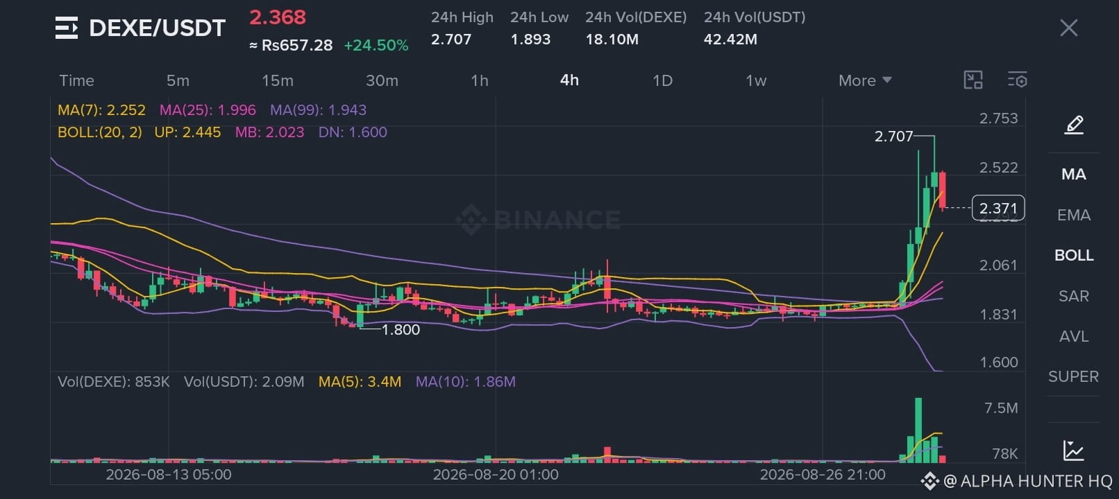Open the drawing tools pencil icon
The width and height of the screenshot is (1119, 499).
[1074, 125]
